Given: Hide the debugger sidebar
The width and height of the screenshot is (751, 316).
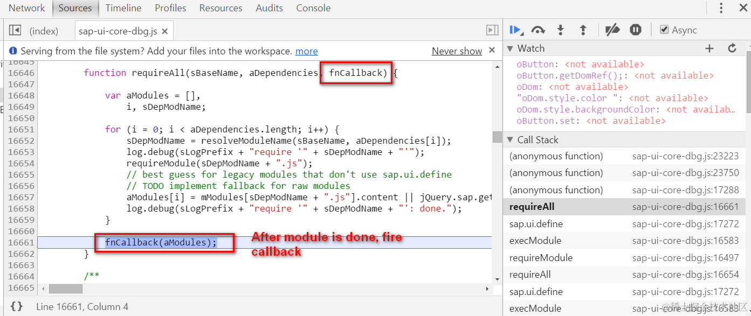Looking at the screenshot, I should pyautogui.click(x=492, y=31).
